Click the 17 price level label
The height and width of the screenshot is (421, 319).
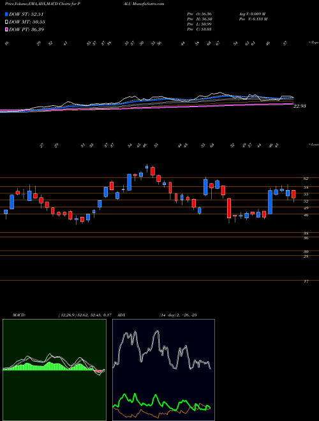click(x=306, y=282)
